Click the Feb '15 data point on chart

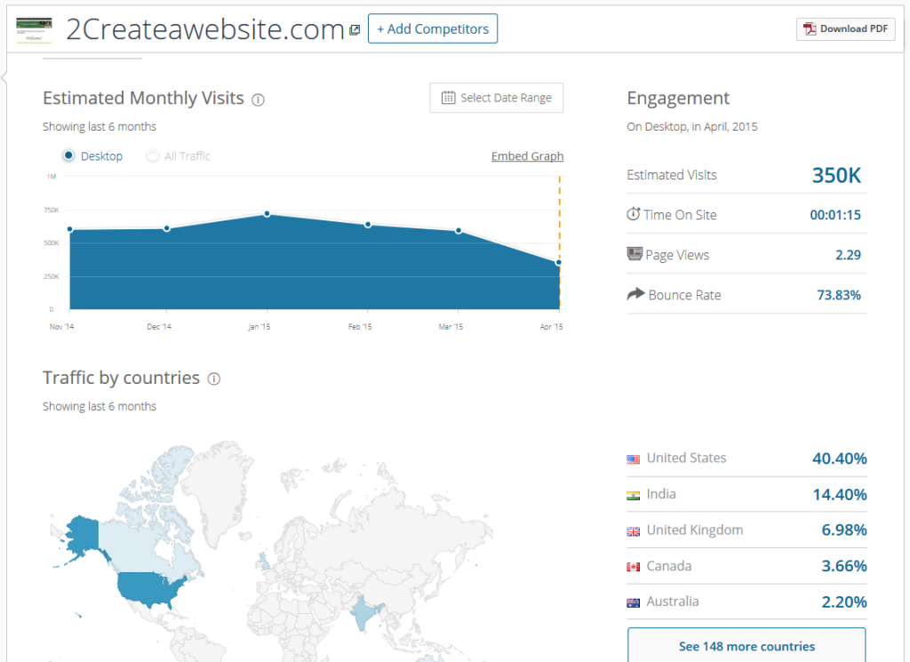tap(368, 225)
